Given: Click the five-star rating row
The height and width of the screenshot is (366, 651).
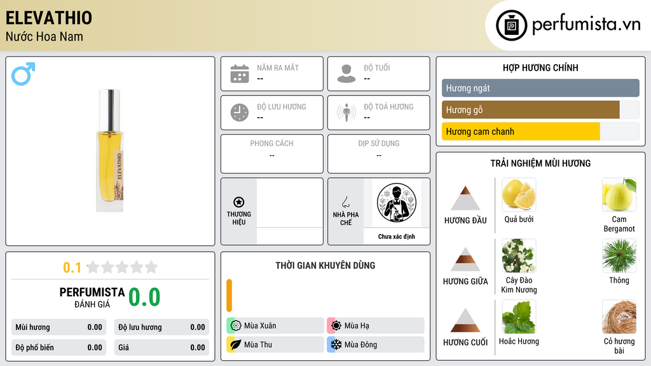Looking at the screenshot, I should click(122, 267).
